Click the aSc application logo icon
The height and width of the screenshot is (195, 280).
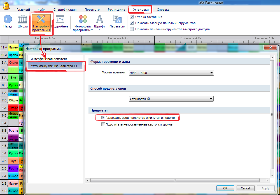[x=6, y=5]
